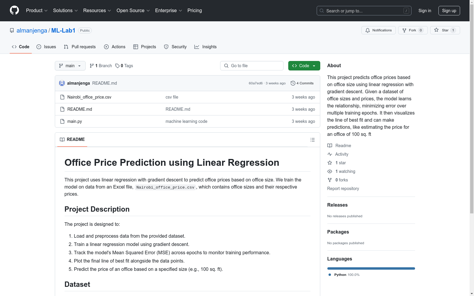
Task: Click the fork icon in the Fork button
Action: [x=404, y=30]
